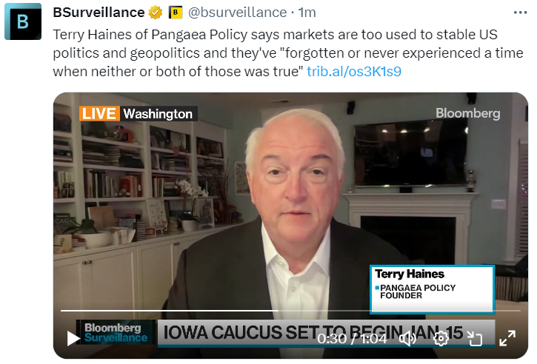
Task: Click the Bloomberg affiliate badge beside the name
Action: 176,13
